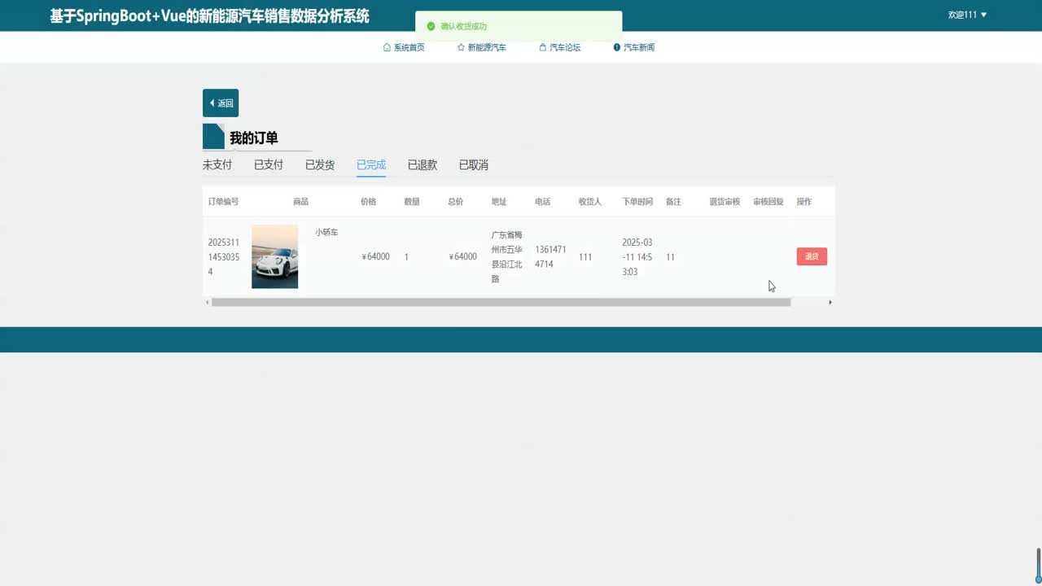Open the 汽车新闻 menu item
The image size is (1042, 586).
634,47
